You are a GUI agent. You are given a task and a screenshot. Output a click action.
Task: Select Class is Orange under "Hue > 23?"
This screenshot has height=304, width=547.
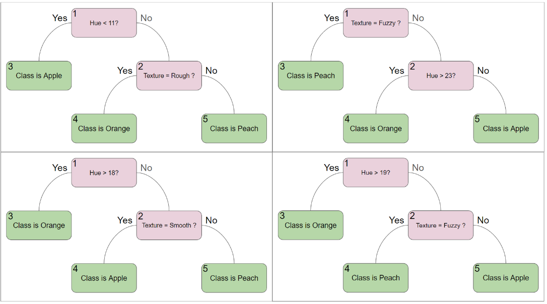376,128
